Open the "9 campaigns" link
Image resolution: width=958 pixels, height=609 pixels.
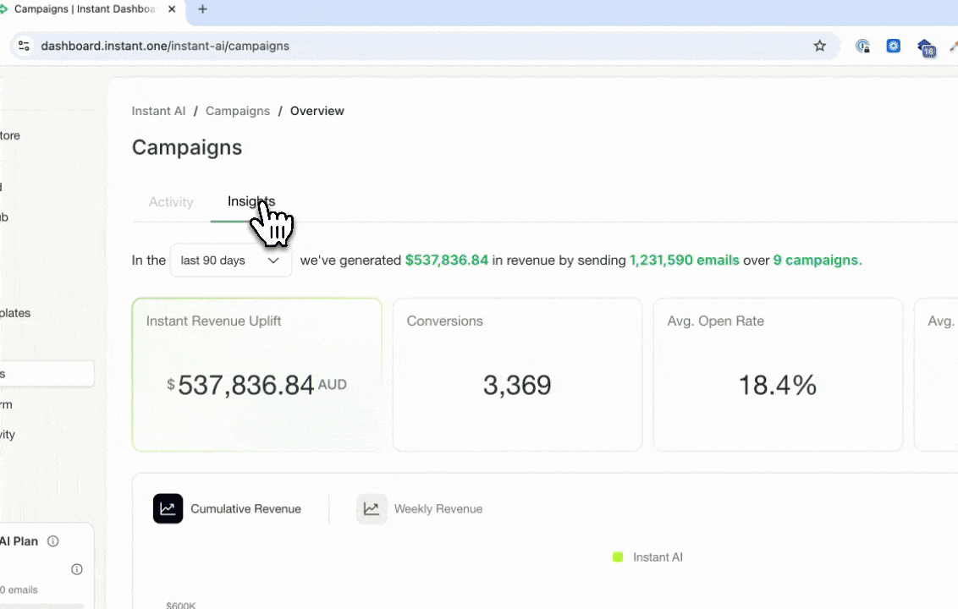[x=816, y=260]
